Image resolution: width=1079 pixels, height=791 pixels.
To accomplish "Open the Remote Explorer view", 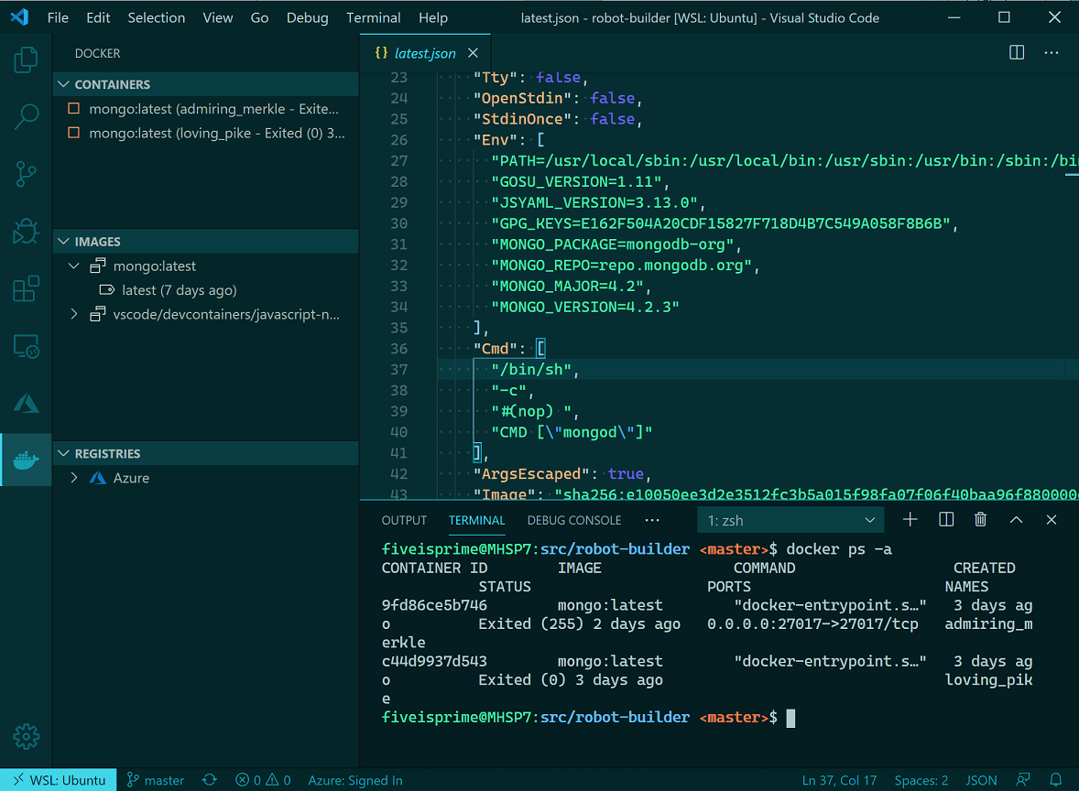I will click(26, 346).
